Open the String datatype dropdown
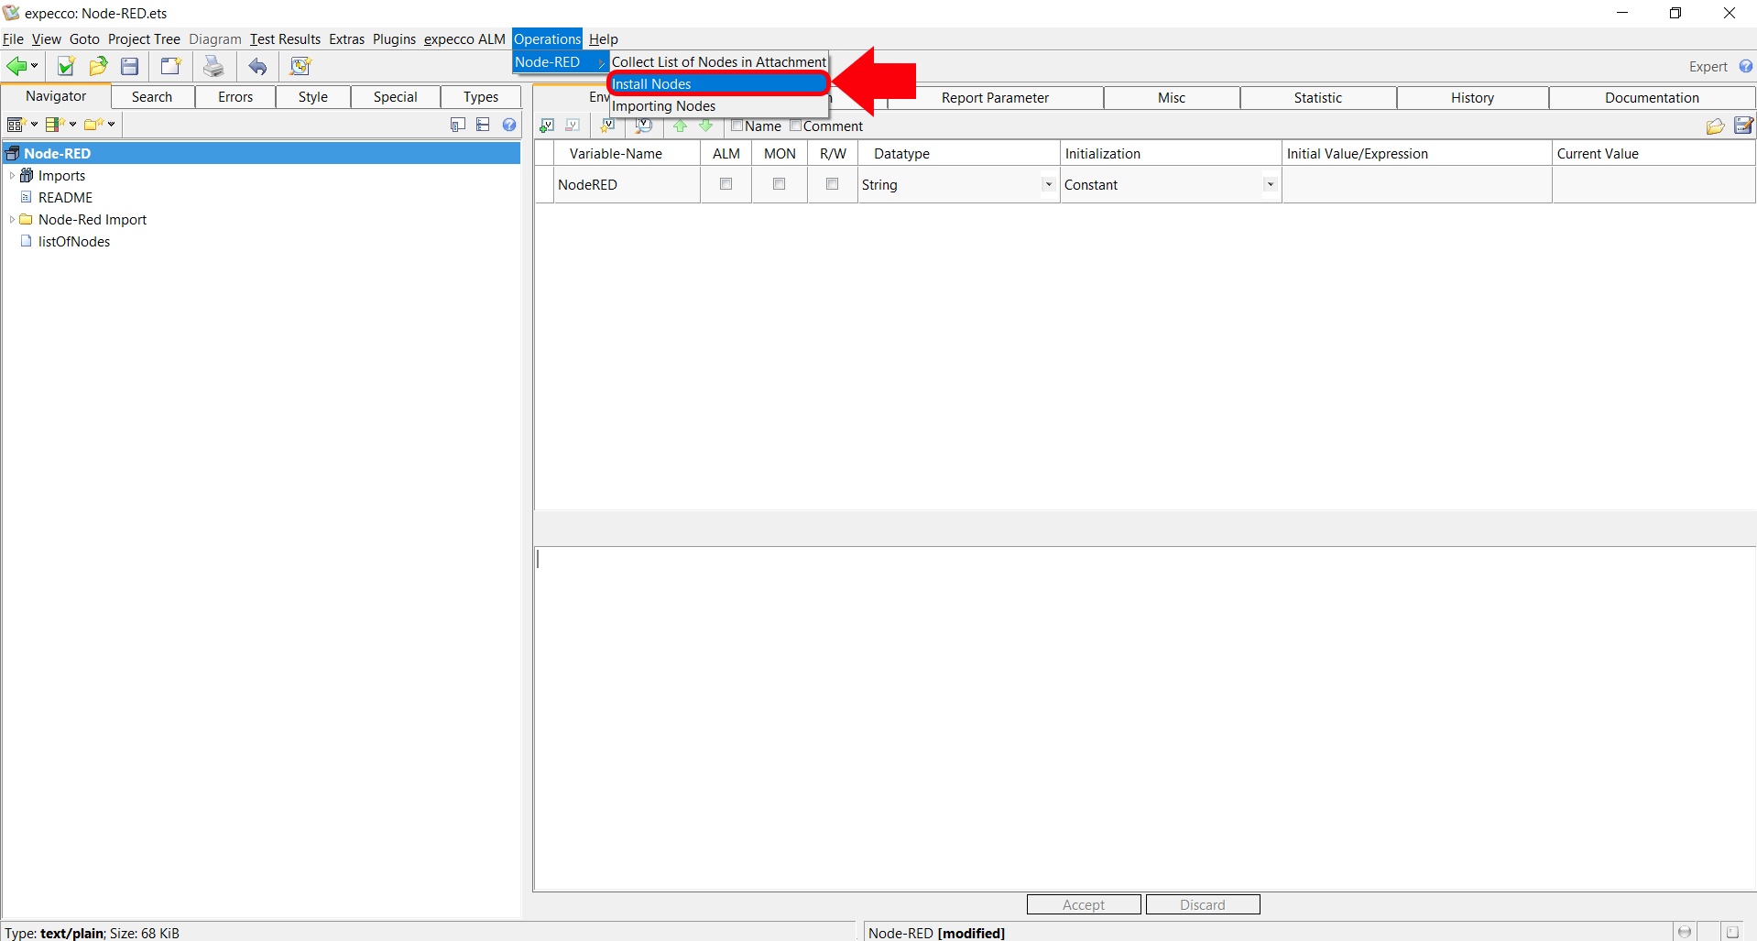Viewport: 1757px width, 941px height. [1048, 185]
